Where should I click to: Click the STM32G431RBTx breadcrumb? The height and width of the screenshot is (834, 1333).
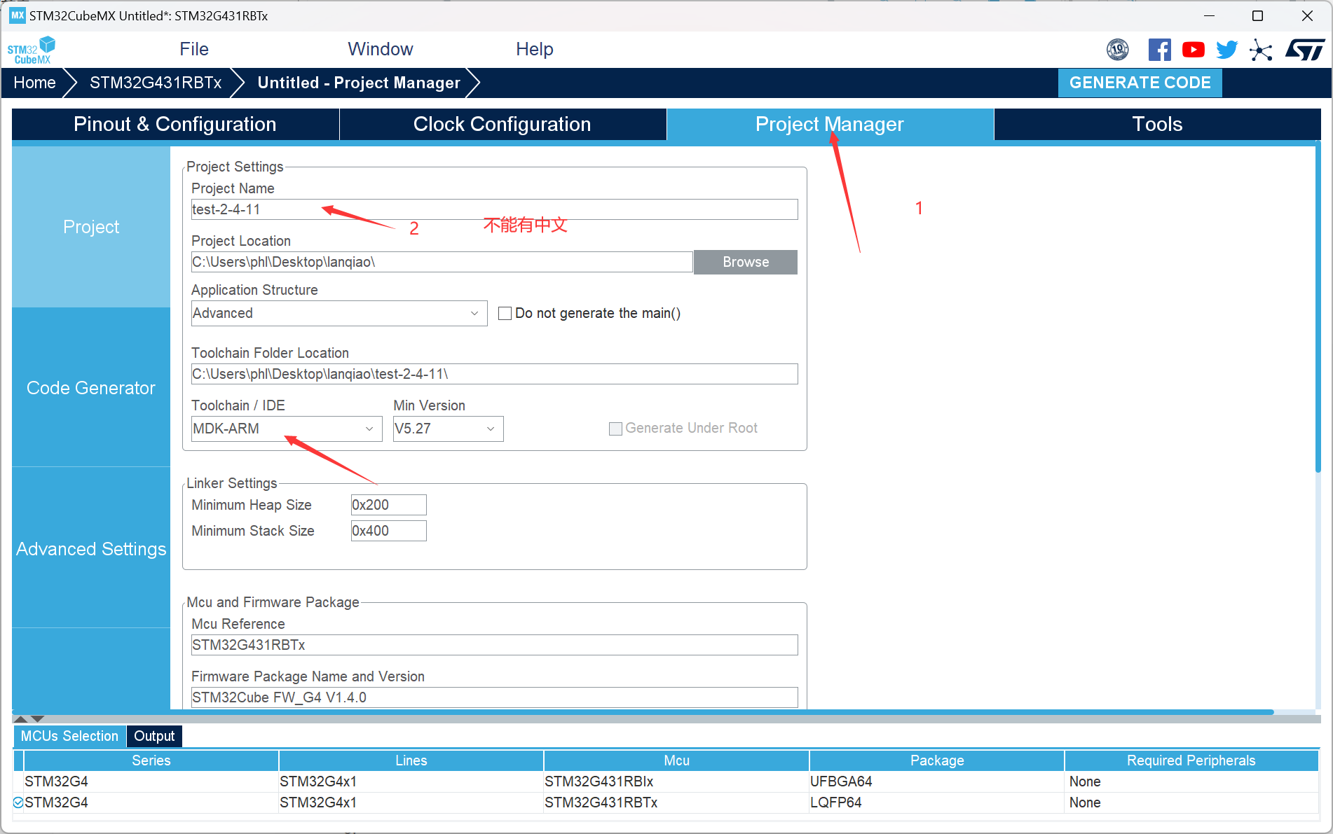click(x=156, y=83)
